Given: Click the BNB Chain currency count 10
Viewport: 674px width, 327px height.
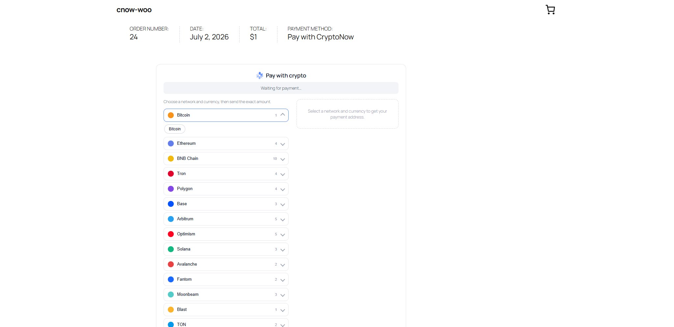Looking at the screenshot, I should [275, 159].
